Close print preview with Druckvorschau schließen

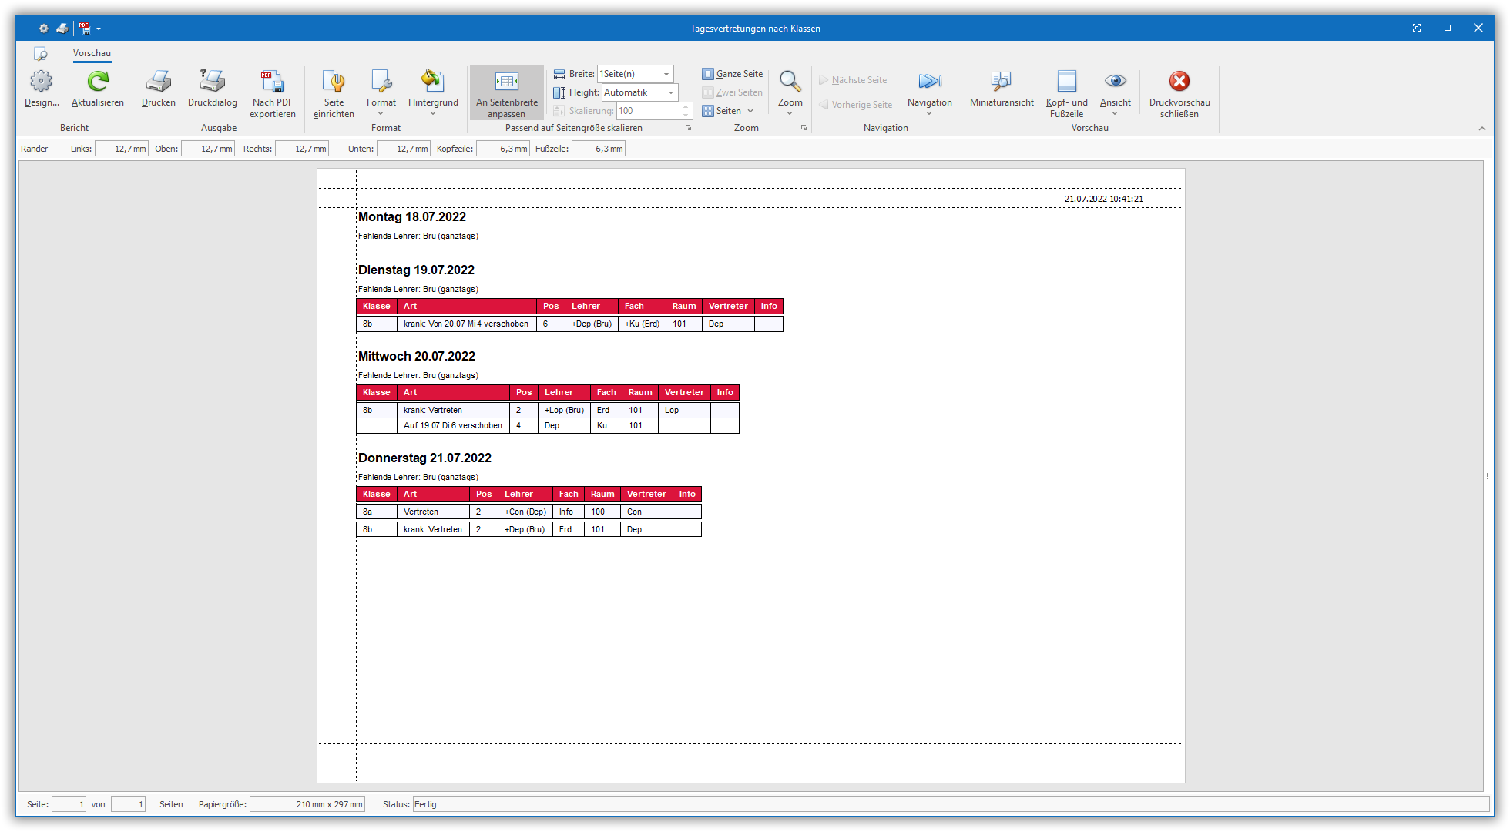coord(1179,82)
